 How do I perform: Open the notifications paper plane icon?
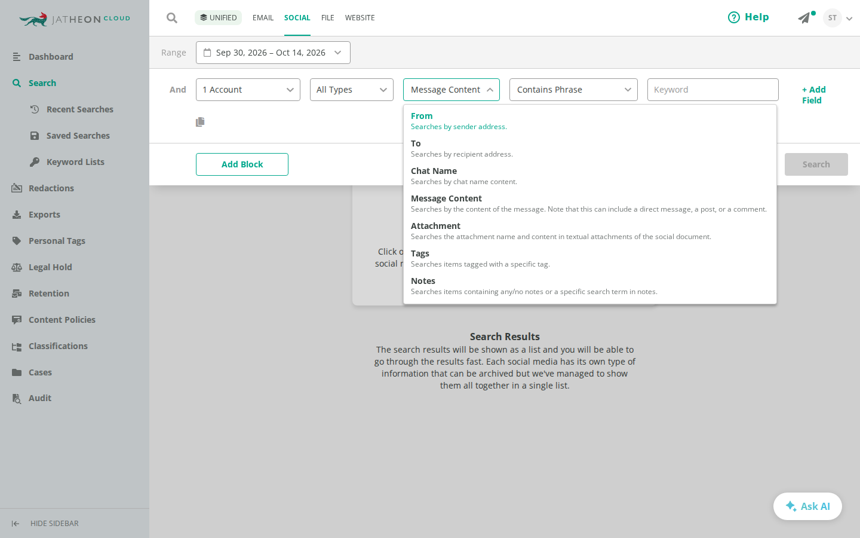coord(804,18)
